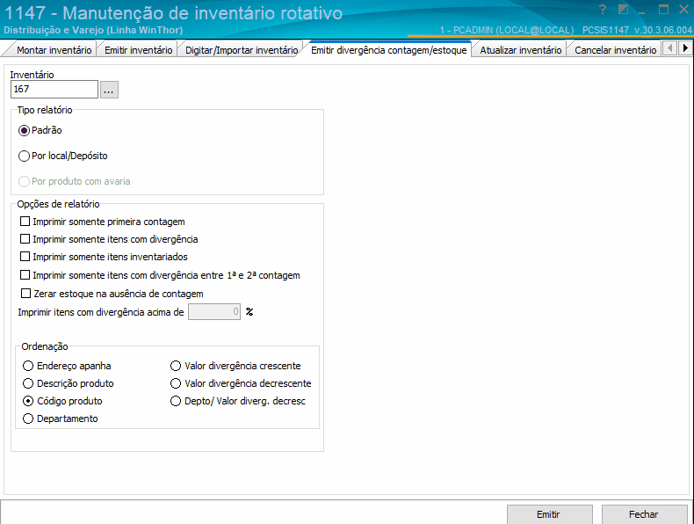Viewport: 694px width, 524px height.
Task: Choose 'Endereço apanha' ordering option
Action: [29, 366]
